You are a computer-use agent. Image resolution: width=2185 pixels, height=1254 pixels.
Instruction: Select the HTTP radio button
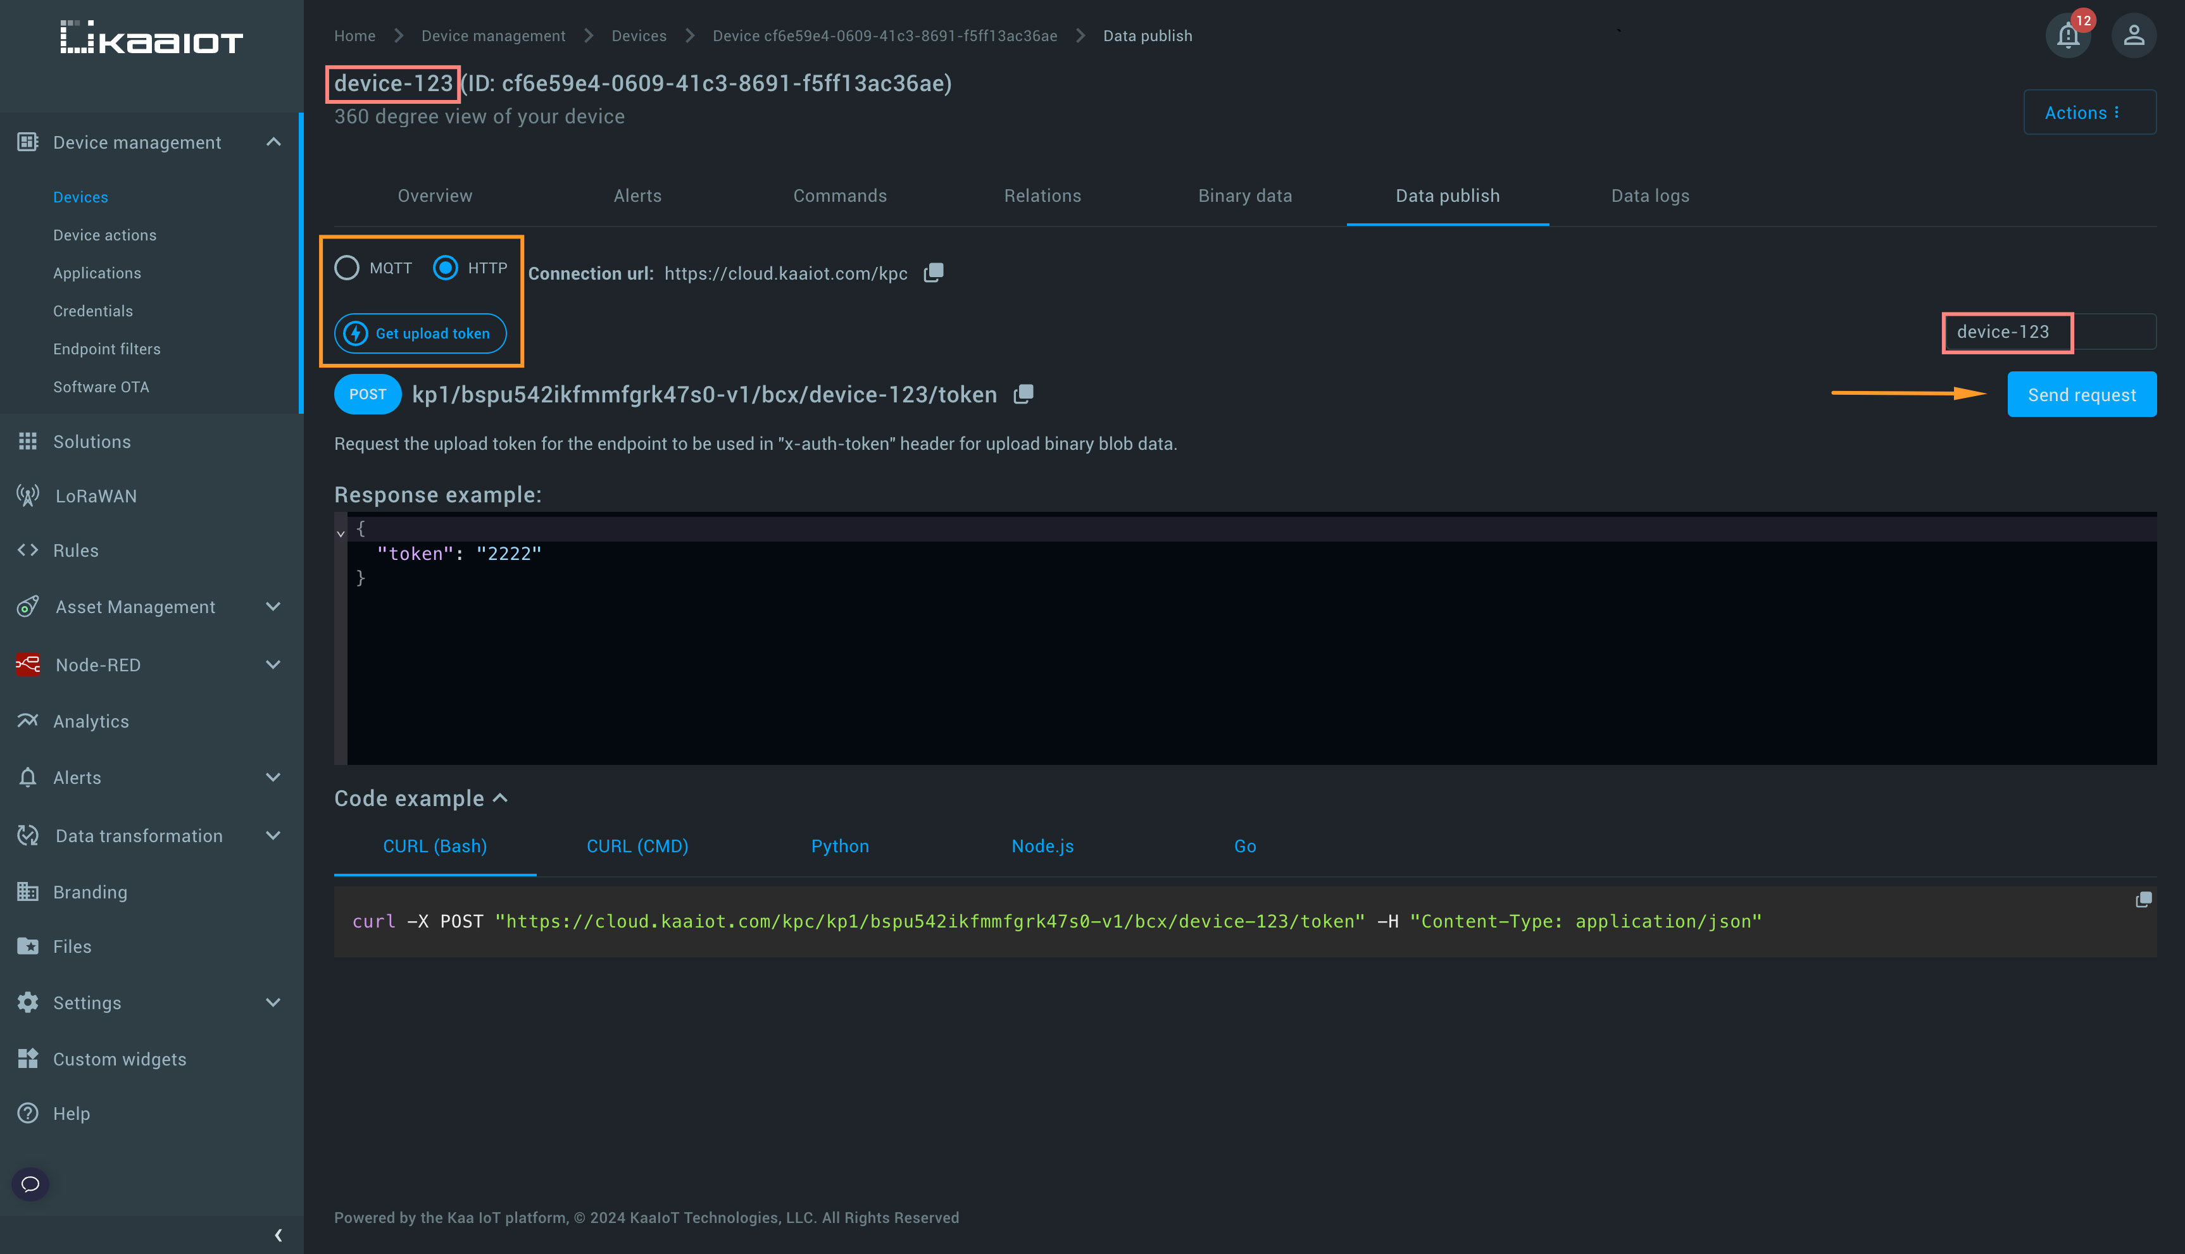click(x=446, y=268)
